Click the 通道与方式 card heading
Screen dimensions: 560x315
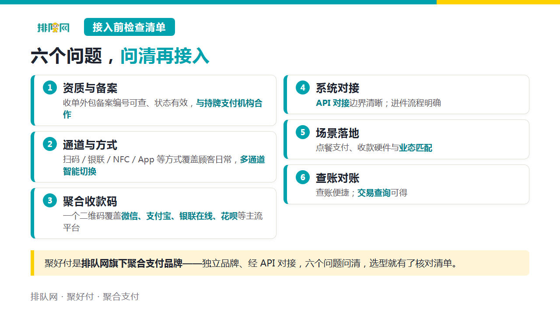[x=90, y=144]
